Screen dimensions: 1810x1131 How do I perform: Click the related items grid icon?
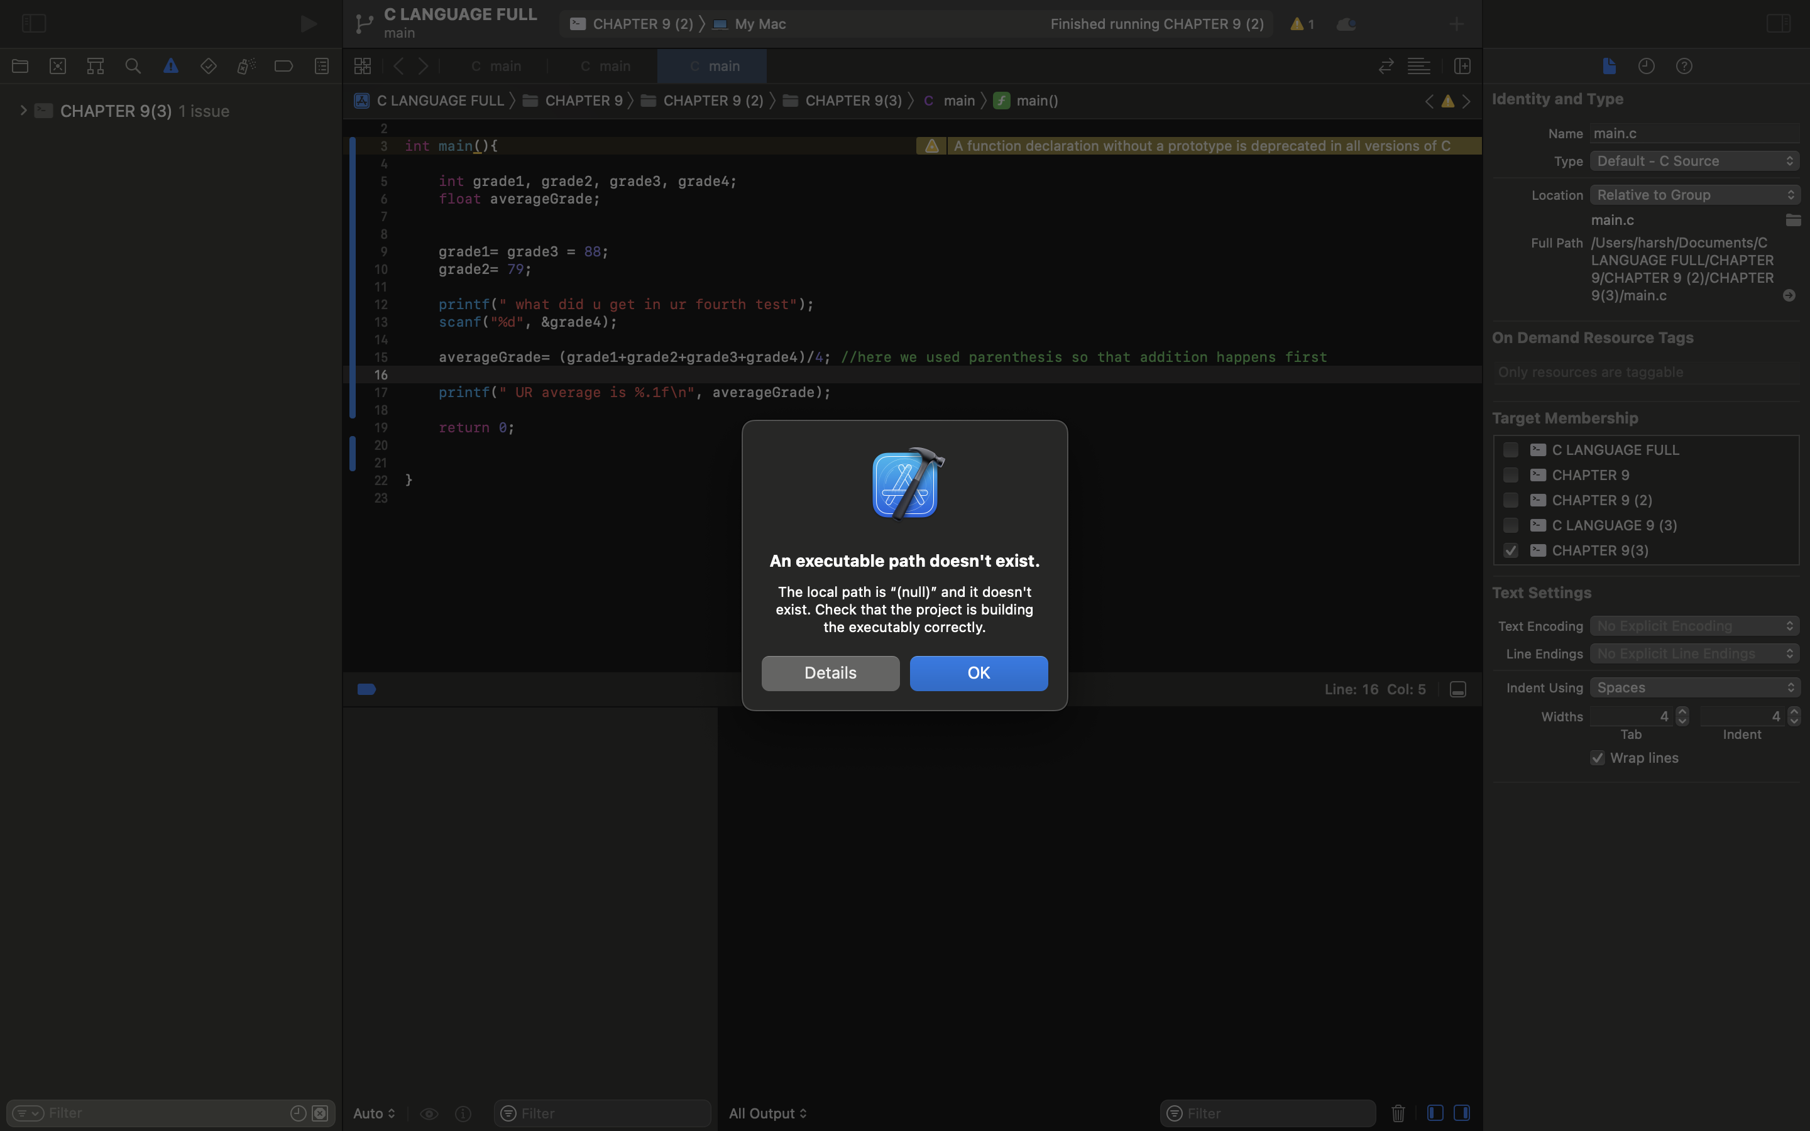point(363,66)
